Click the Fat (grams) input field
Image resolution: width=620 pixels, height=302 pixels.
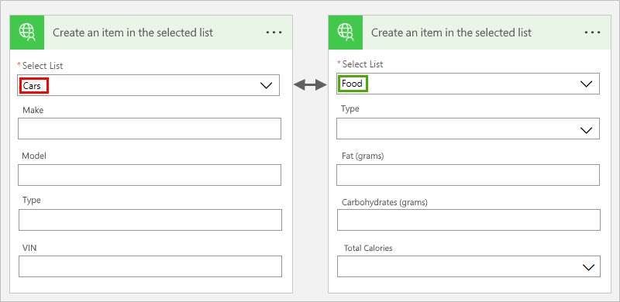pyautogui.click(x=468, y=175)
